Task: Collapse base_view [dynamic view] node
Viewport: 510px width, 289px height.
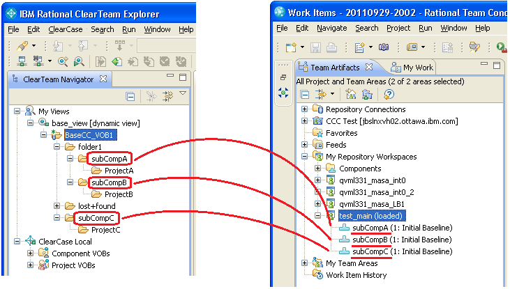Action: [x=30, y=123]
